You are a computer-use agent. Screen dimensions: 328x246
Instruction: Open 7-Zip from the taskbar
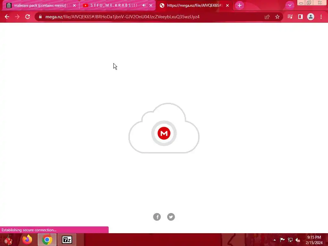[67, 240]
